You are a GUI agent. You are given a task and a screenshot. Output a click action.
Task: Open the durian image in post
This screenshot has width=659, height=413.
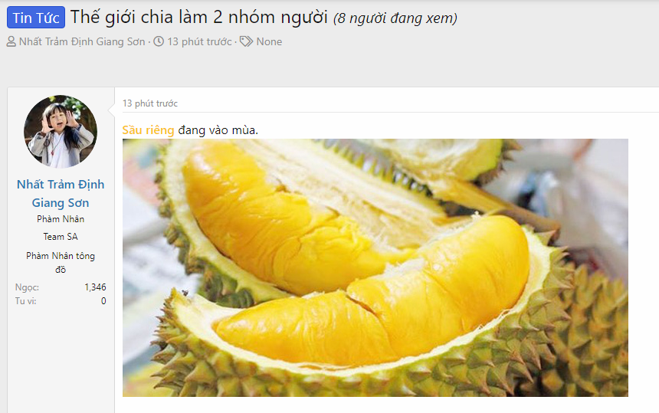(375, 267)
